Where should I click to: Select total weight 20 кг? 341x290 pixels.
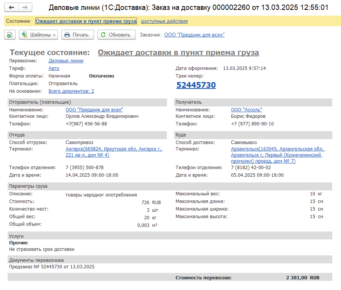click(150, 218)
